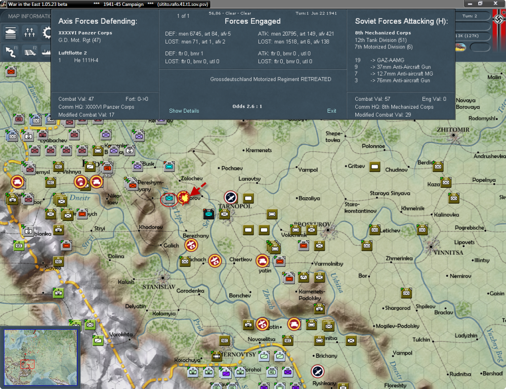Click the soldiers formation toolbar icon
Screen dimensions: 506x389
(x=29, y=33)
